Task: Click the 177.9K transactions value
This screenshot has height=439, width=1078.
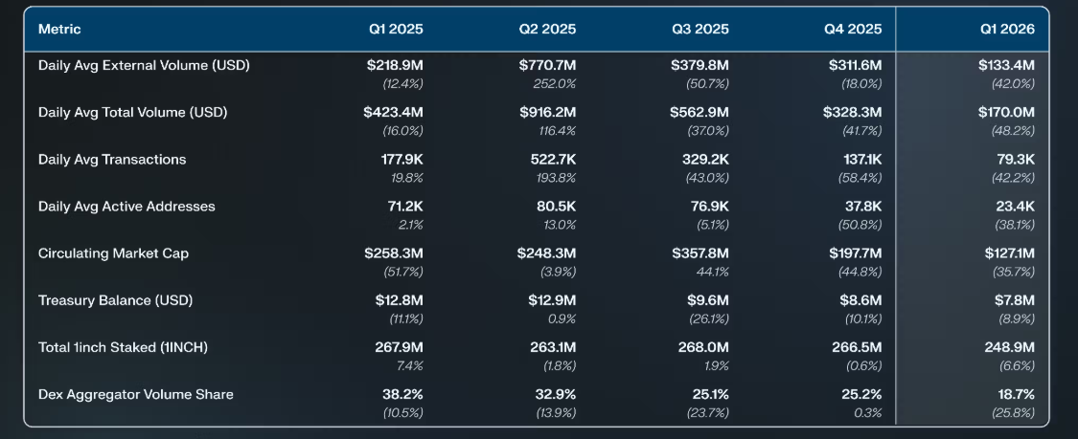Action: click(402, 159)
